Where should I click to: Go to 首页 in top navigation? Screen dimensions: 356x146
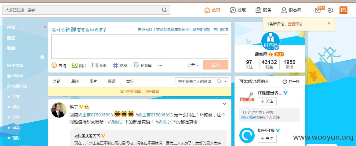pos(212,10)
